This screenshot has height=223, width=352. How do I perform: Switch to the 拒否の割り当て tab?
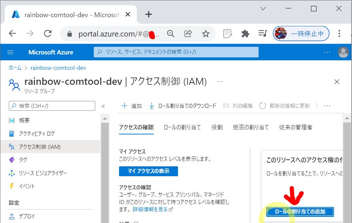point(251,127)
